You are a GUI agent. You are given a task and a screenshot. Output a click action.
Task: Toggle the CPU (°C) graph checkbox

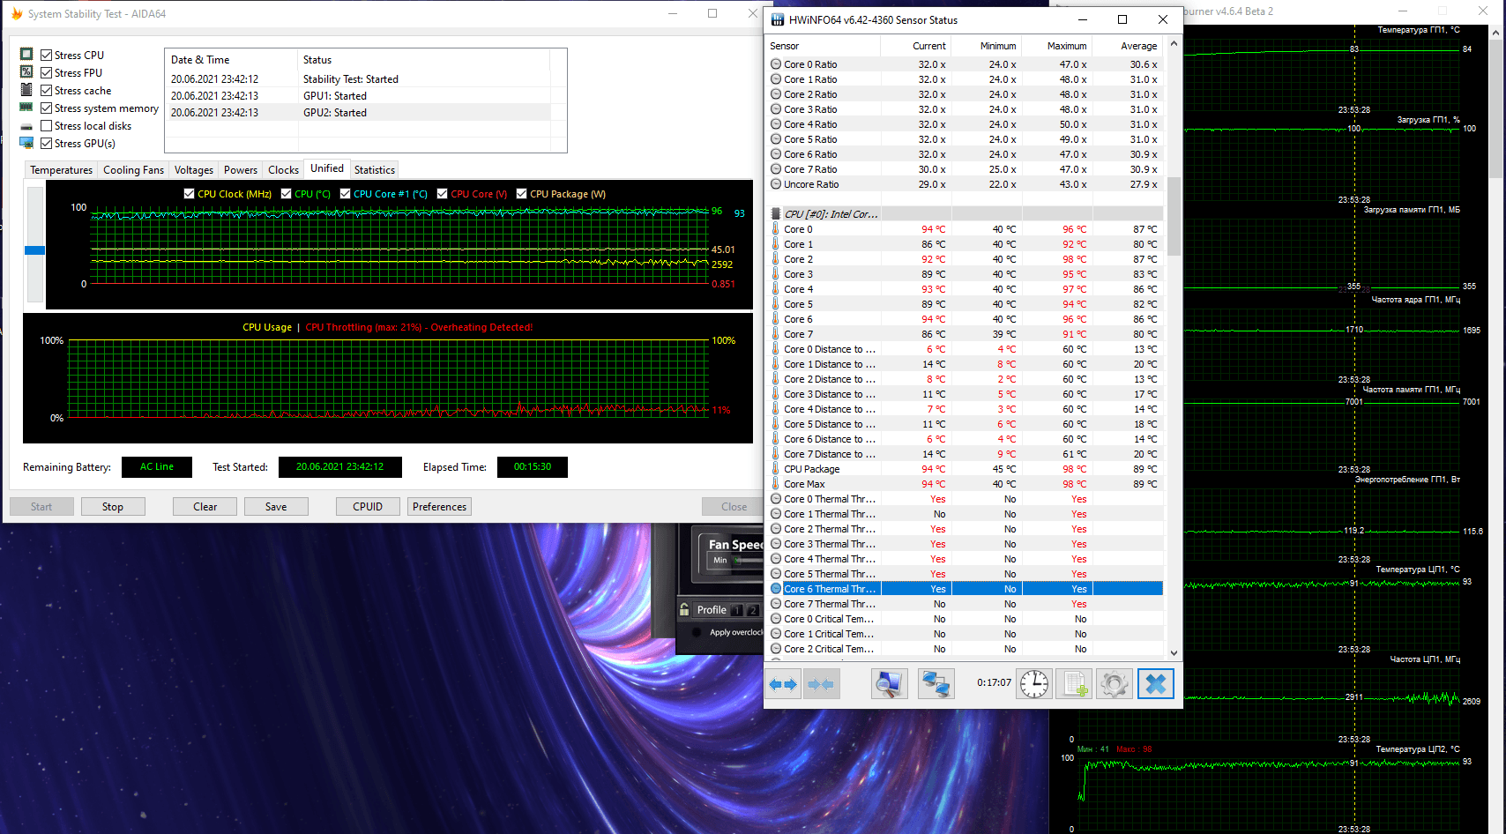pyautogui.click(x=286, y=194)
